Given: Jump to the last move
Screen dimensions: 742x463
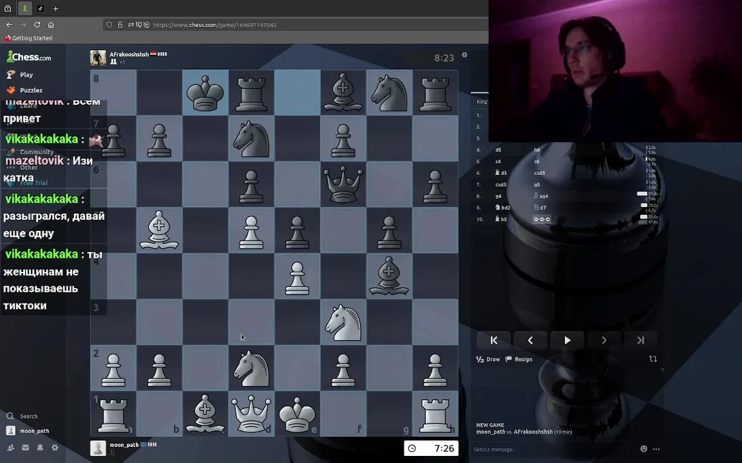Looking at the screenshot, I should [x=640, y=340].
